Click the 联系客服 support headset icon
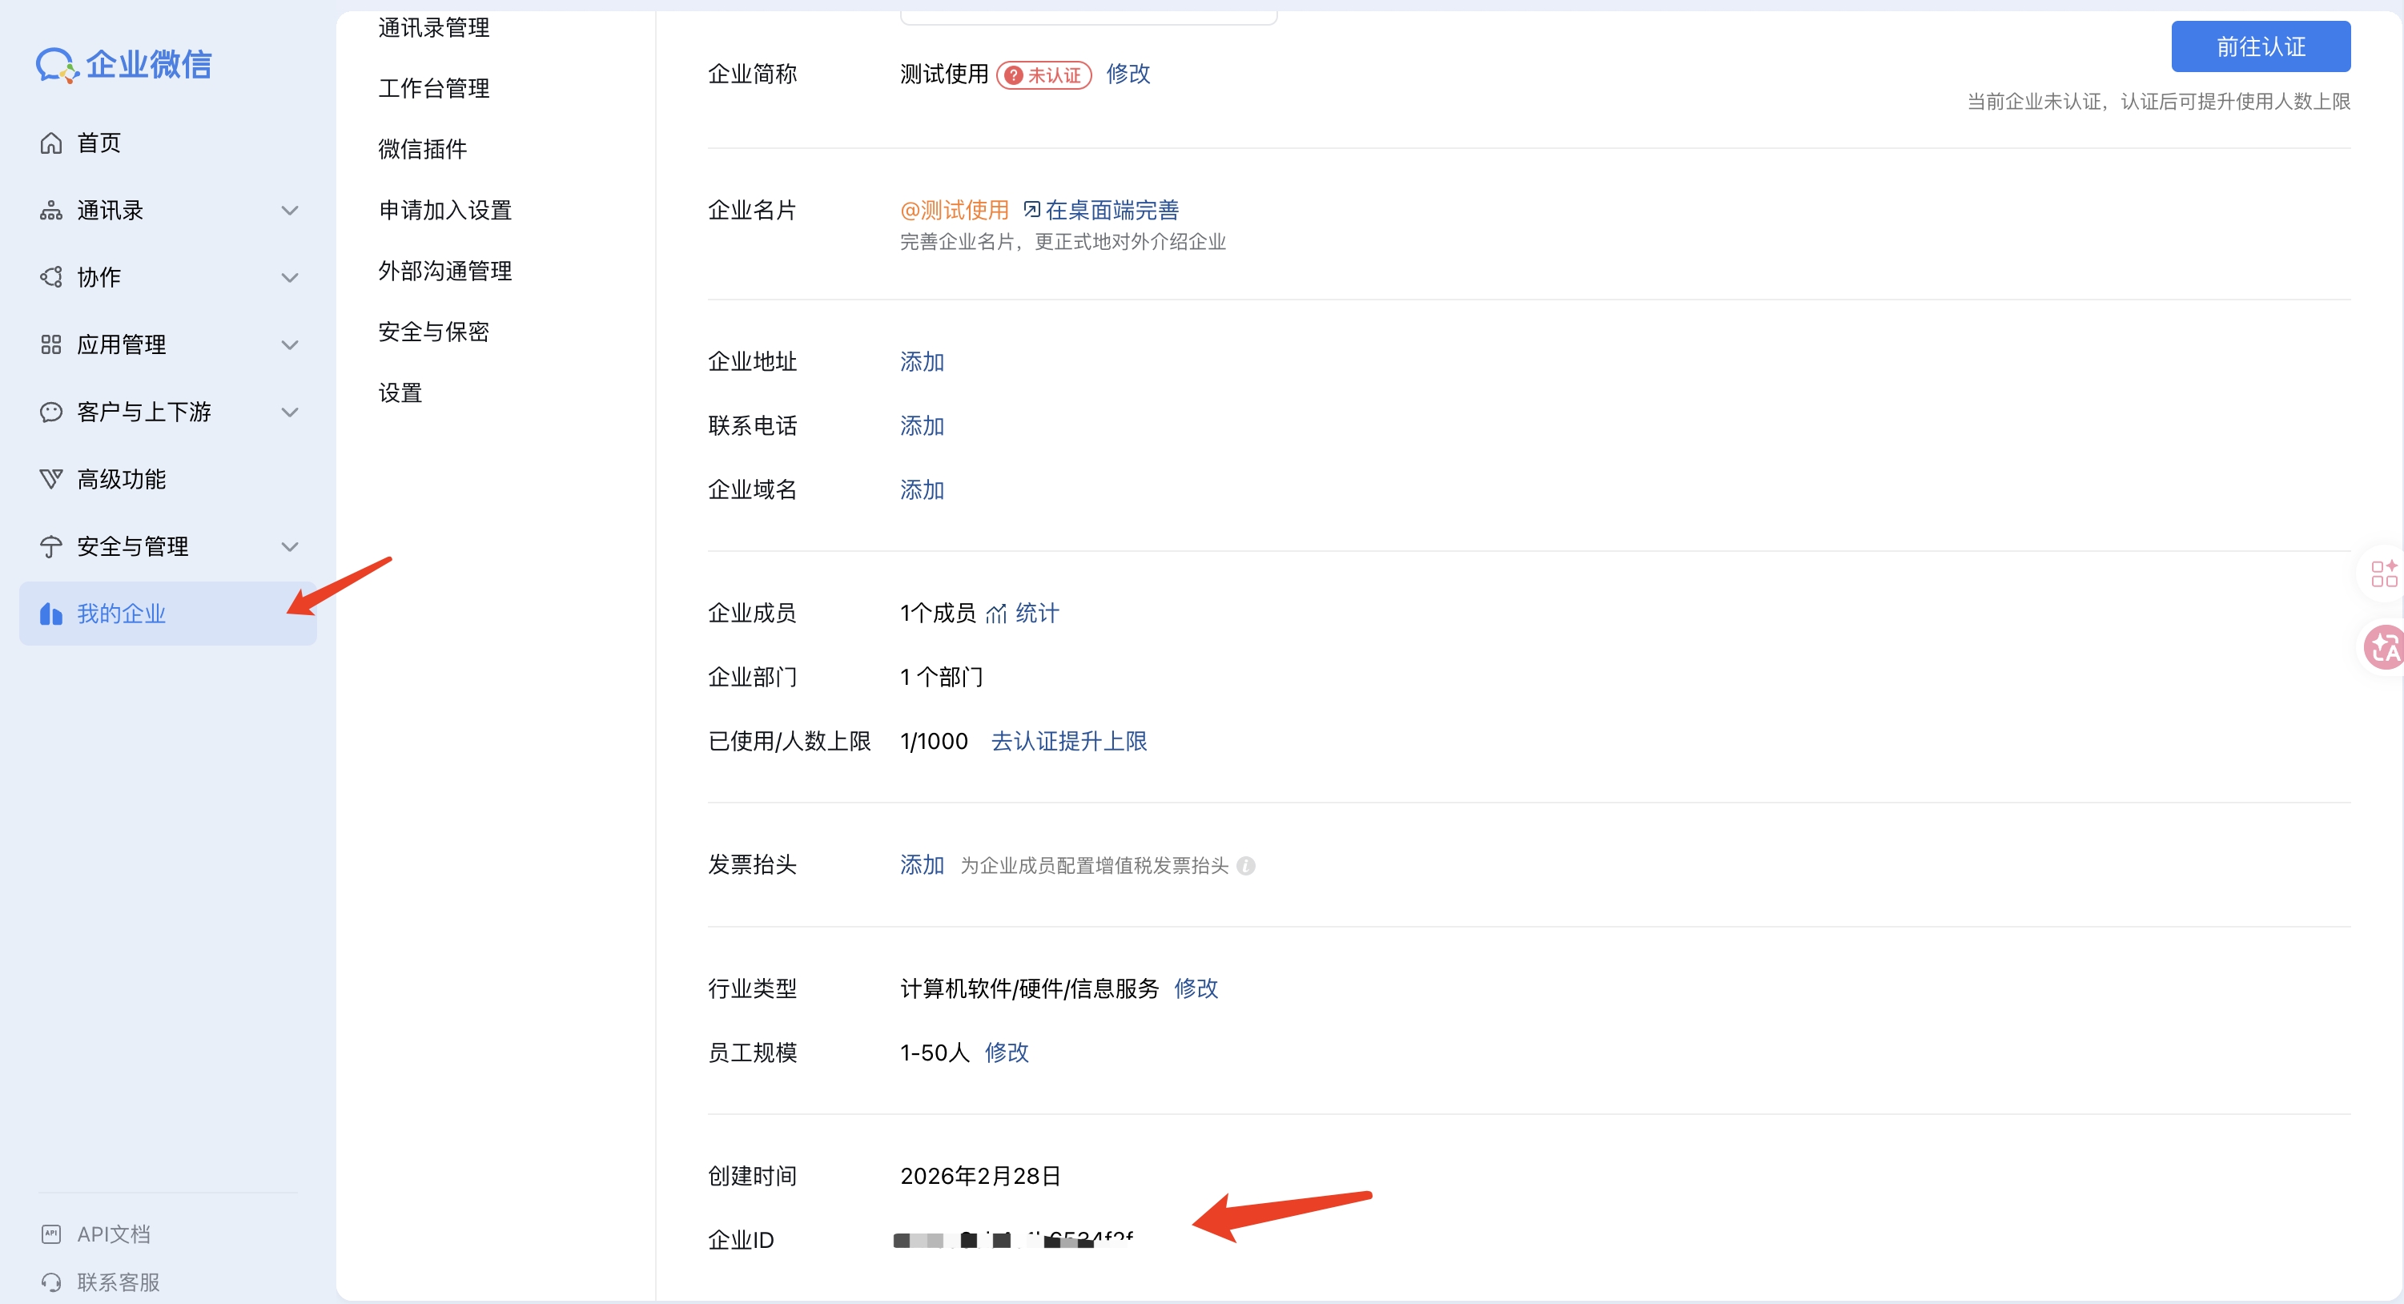 [x=51, y=1282]
